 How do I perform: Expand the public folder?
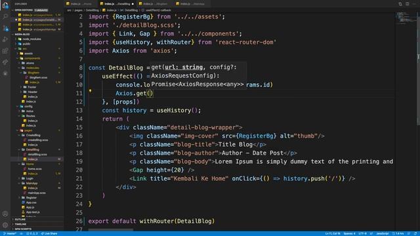(26, 44)
